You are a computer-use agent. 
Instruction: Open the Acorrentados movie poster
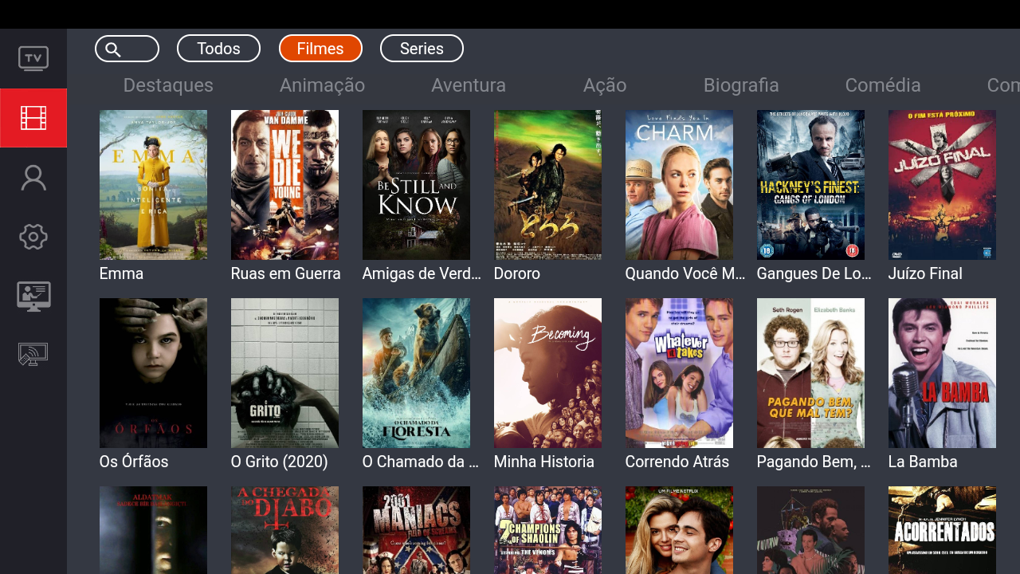(x=942, y=530)
